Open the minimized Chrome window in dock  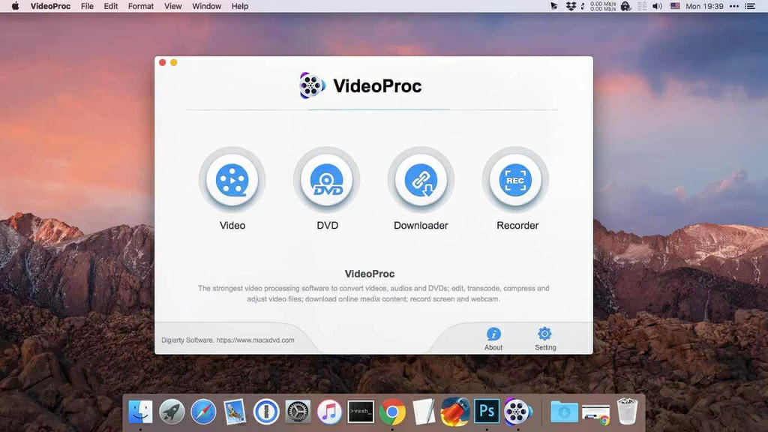tap(595, 413)
